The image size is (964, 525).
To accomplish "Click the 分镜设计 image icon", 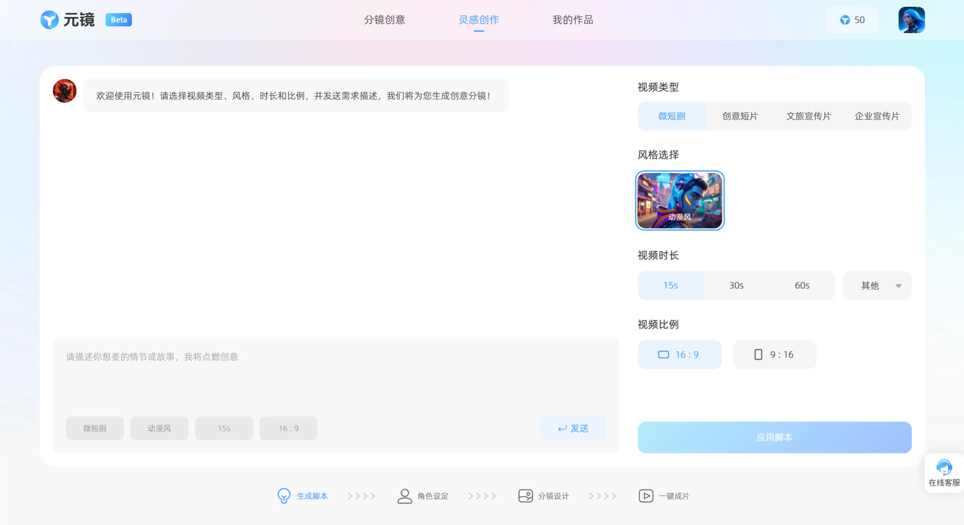I will tap(525, 496).
